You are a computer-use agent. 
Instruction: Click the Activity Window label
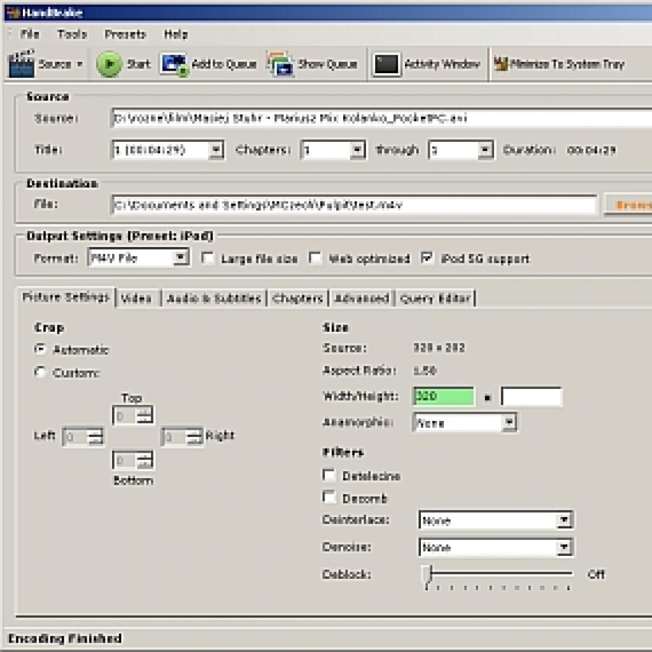(x=442, y=64)
